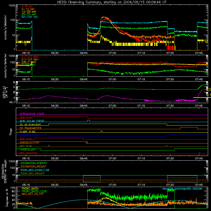The height and width of the screenshot is (211, 211).
Task: Click the Degrees or % axis label
Action: pos(7,198)
